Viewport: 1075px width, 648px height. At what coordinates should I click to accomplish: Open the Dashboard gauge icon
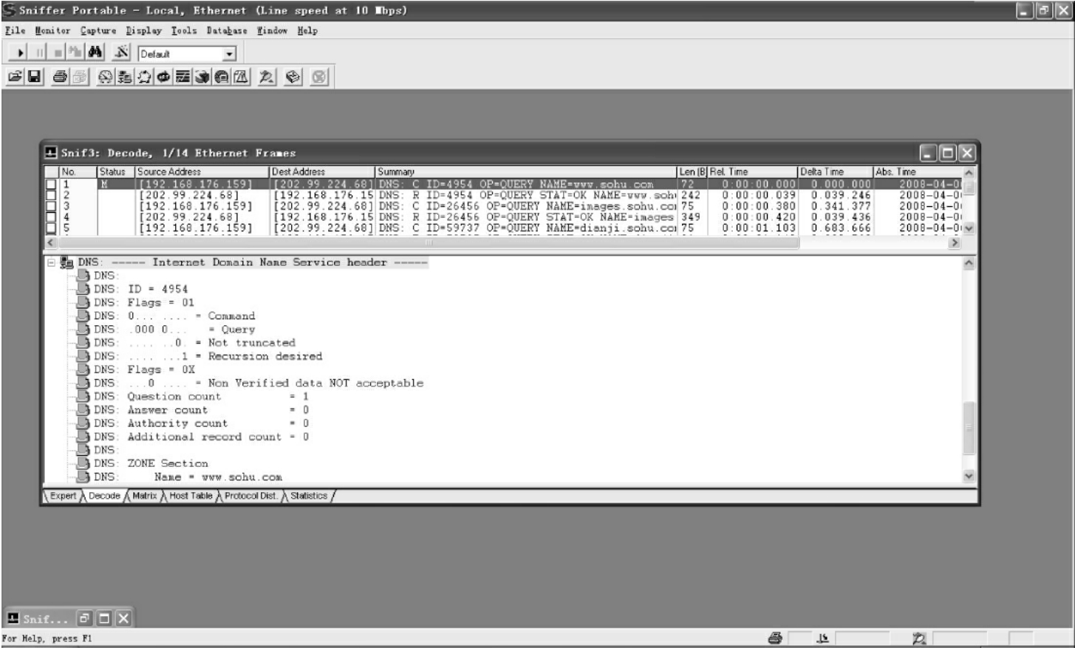106,77
